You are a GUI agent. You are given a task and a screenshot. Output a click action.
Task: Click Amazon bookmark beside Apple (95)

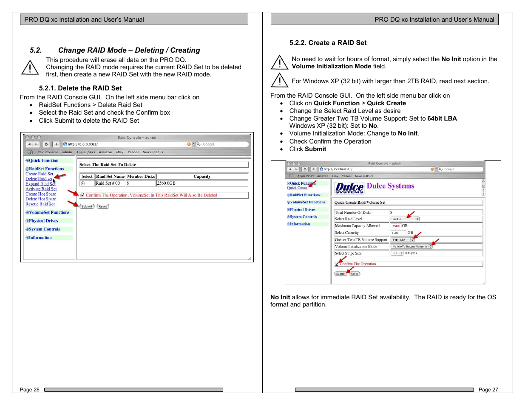(323, 176)
